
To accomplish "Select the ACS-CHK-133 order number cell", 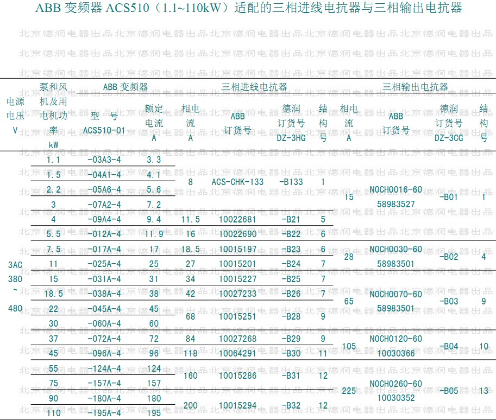I will 237,182.
